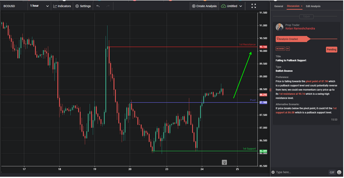Switch to the Edit Analysis tab
344x178 pixels.
pyautogui.click(x=313, y=6)
